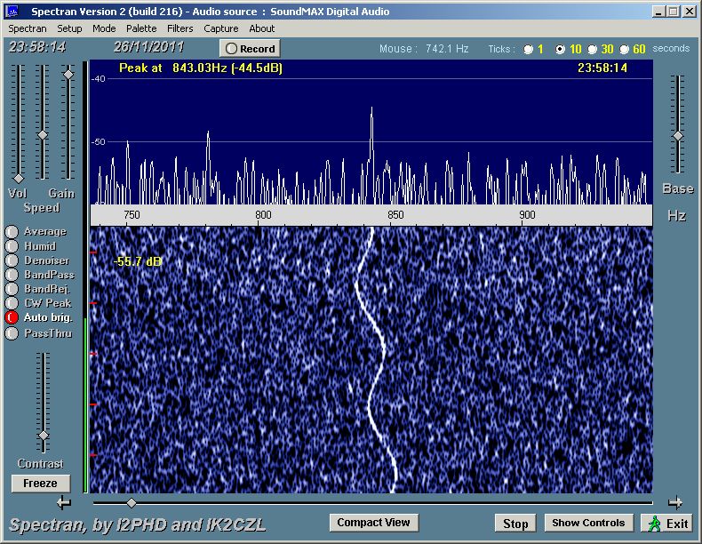702x544 pixels.
Task: Select the 10 seconds ticks option
Action: (x=560, y=49)
